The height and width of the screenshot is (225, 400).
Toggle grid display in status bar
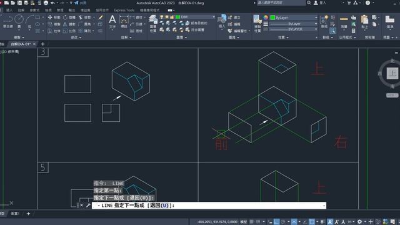[x=251, y=222]
